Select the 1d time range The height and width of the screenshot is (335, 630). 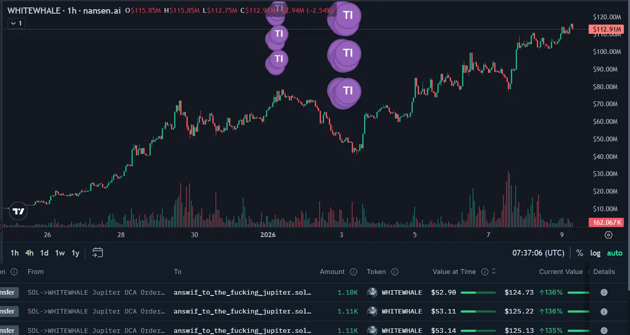tap(44, 253)
